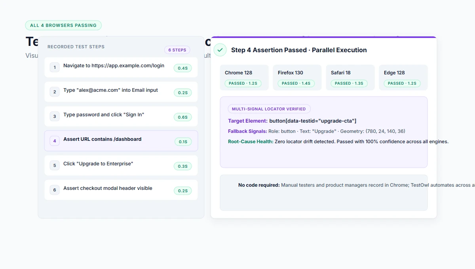Viewport: 475px width, 269px height.
Task: Click the 0.4S duration badge
Action: [x=182, y=68]
